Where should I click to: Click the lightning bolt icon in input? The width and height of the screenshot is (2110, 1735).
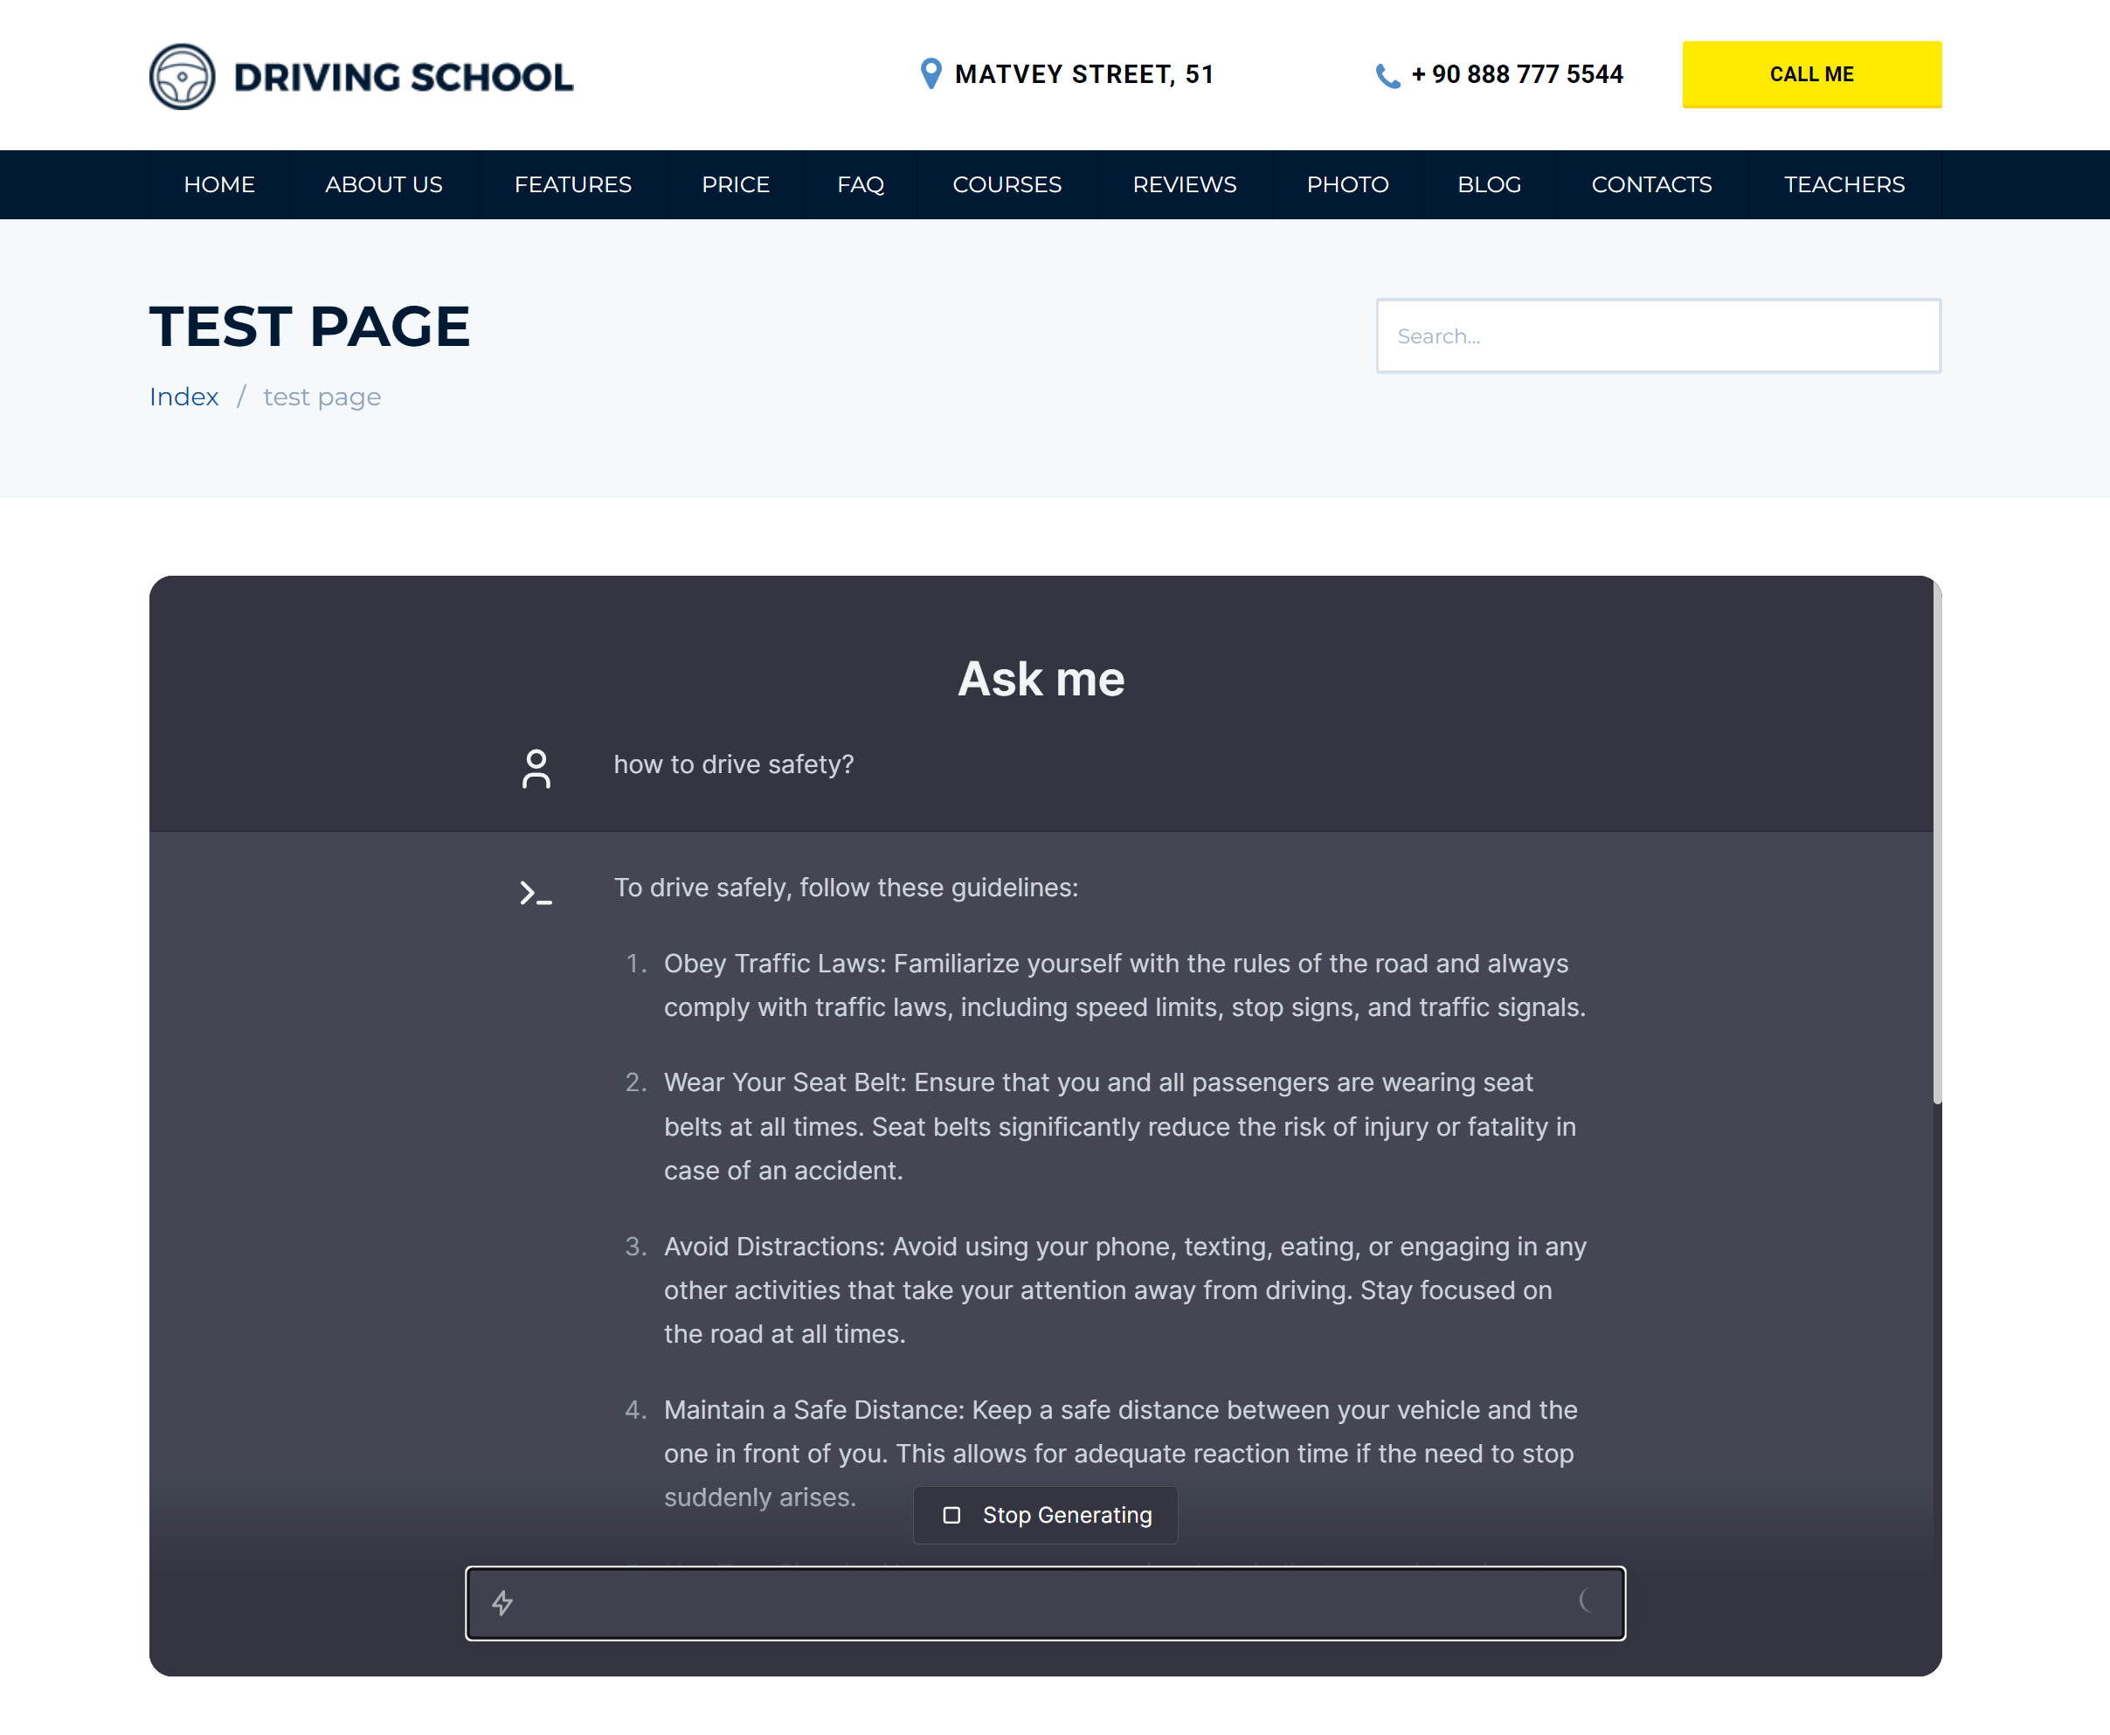point(502,1603)
